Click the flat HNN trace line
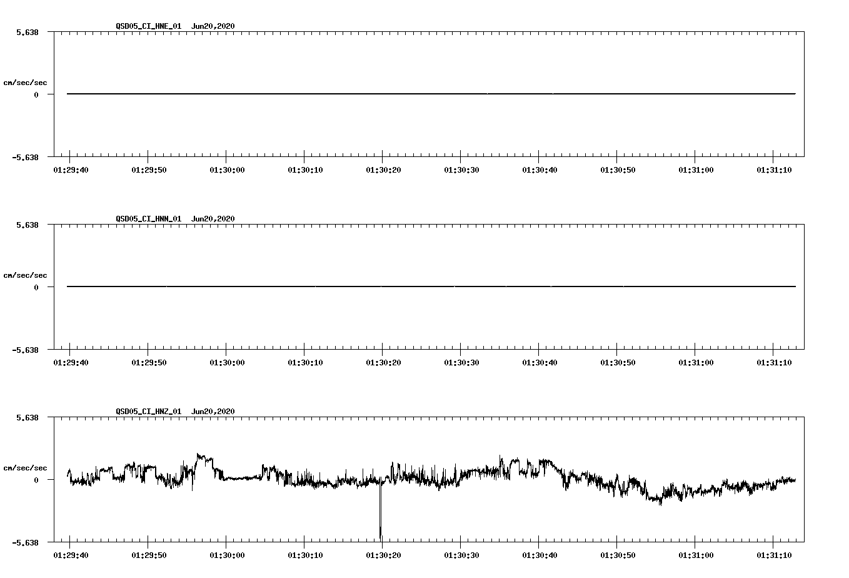Viewport: 849px width, 578px height. (431, 286)
